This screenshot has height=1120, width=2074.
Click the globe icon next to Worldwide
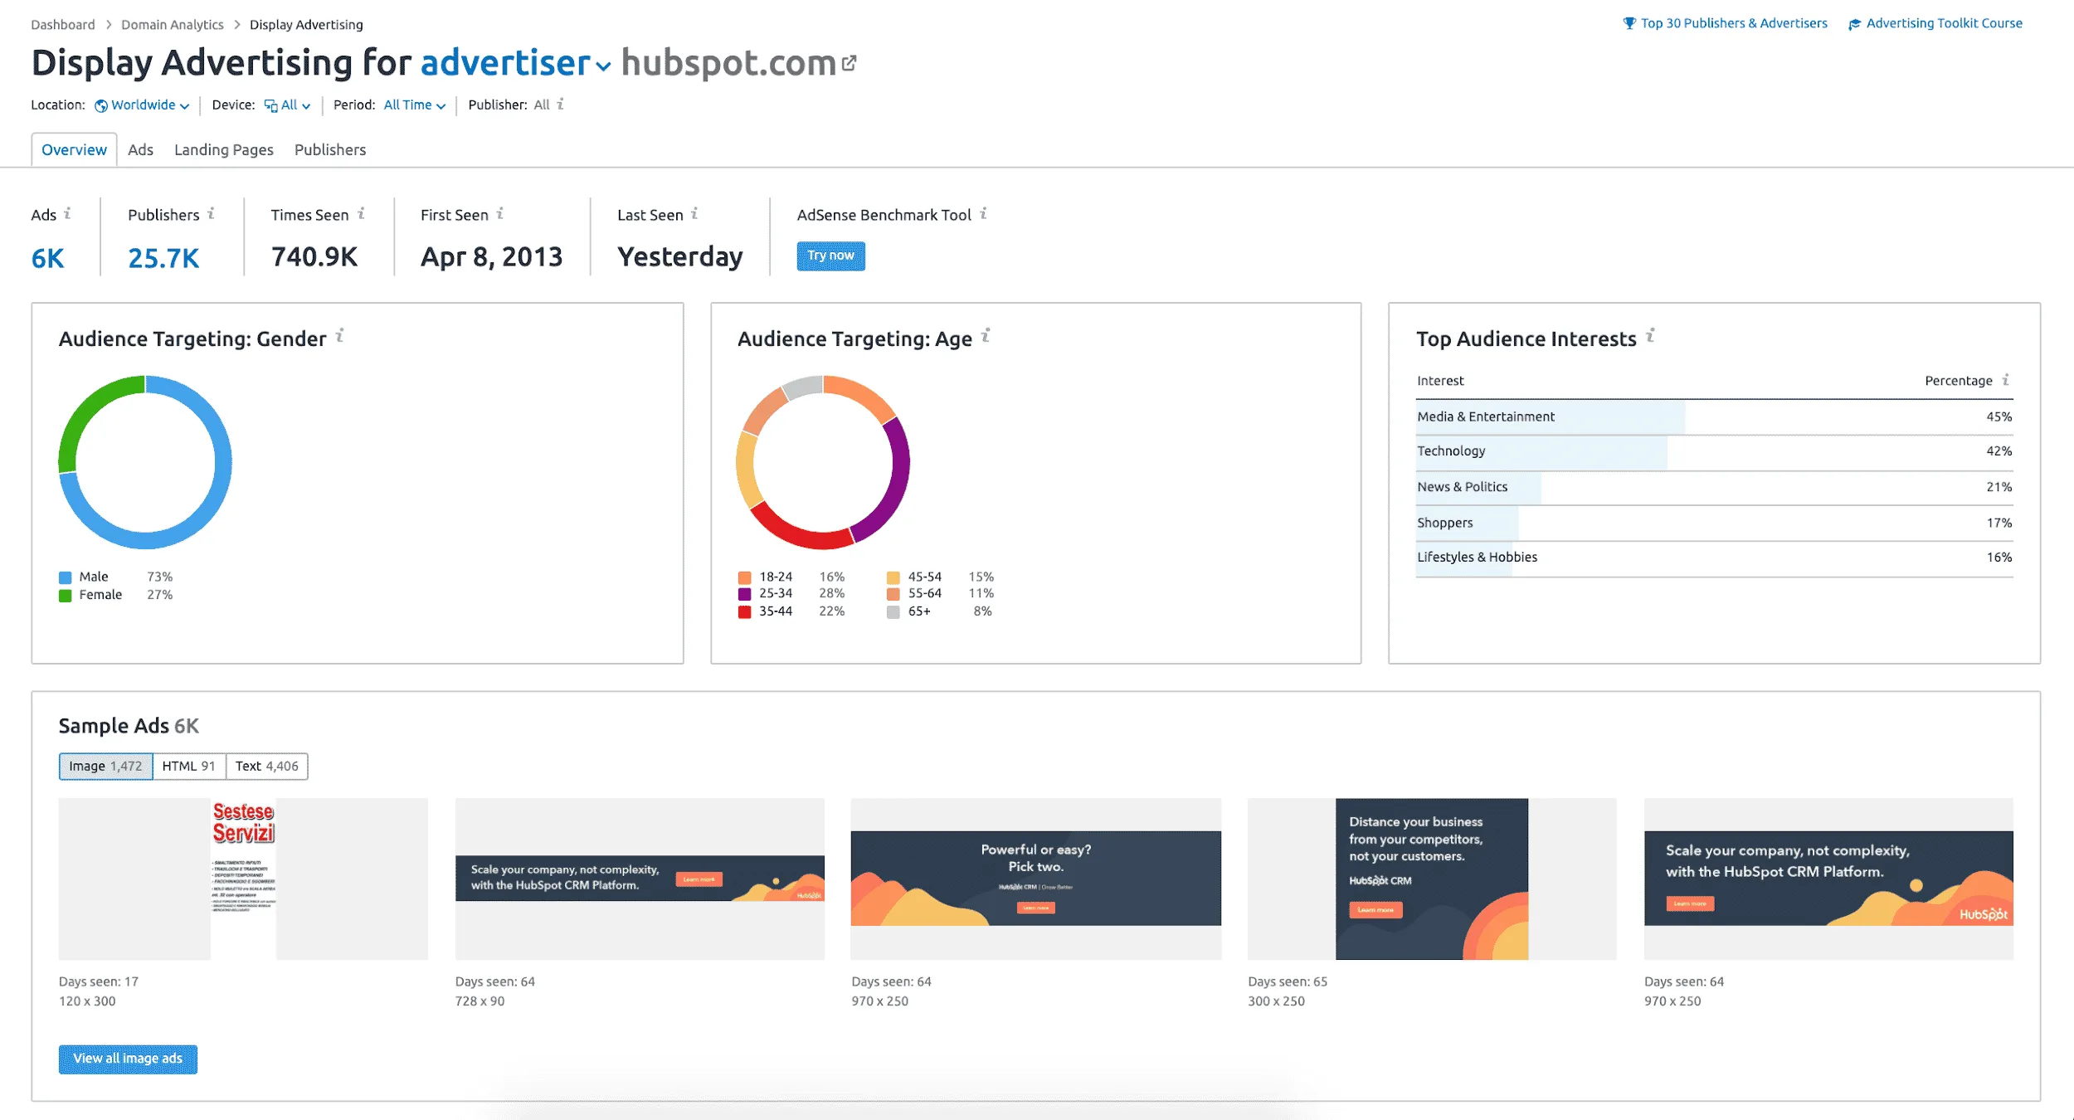click(101, 105)
